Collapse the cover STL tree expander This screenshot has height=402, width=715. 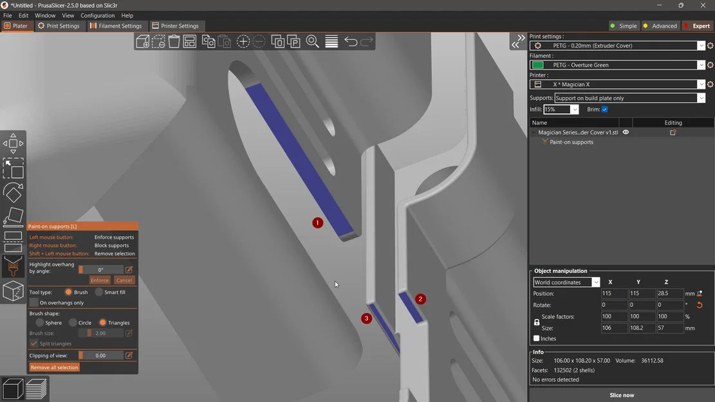point(534,132)
